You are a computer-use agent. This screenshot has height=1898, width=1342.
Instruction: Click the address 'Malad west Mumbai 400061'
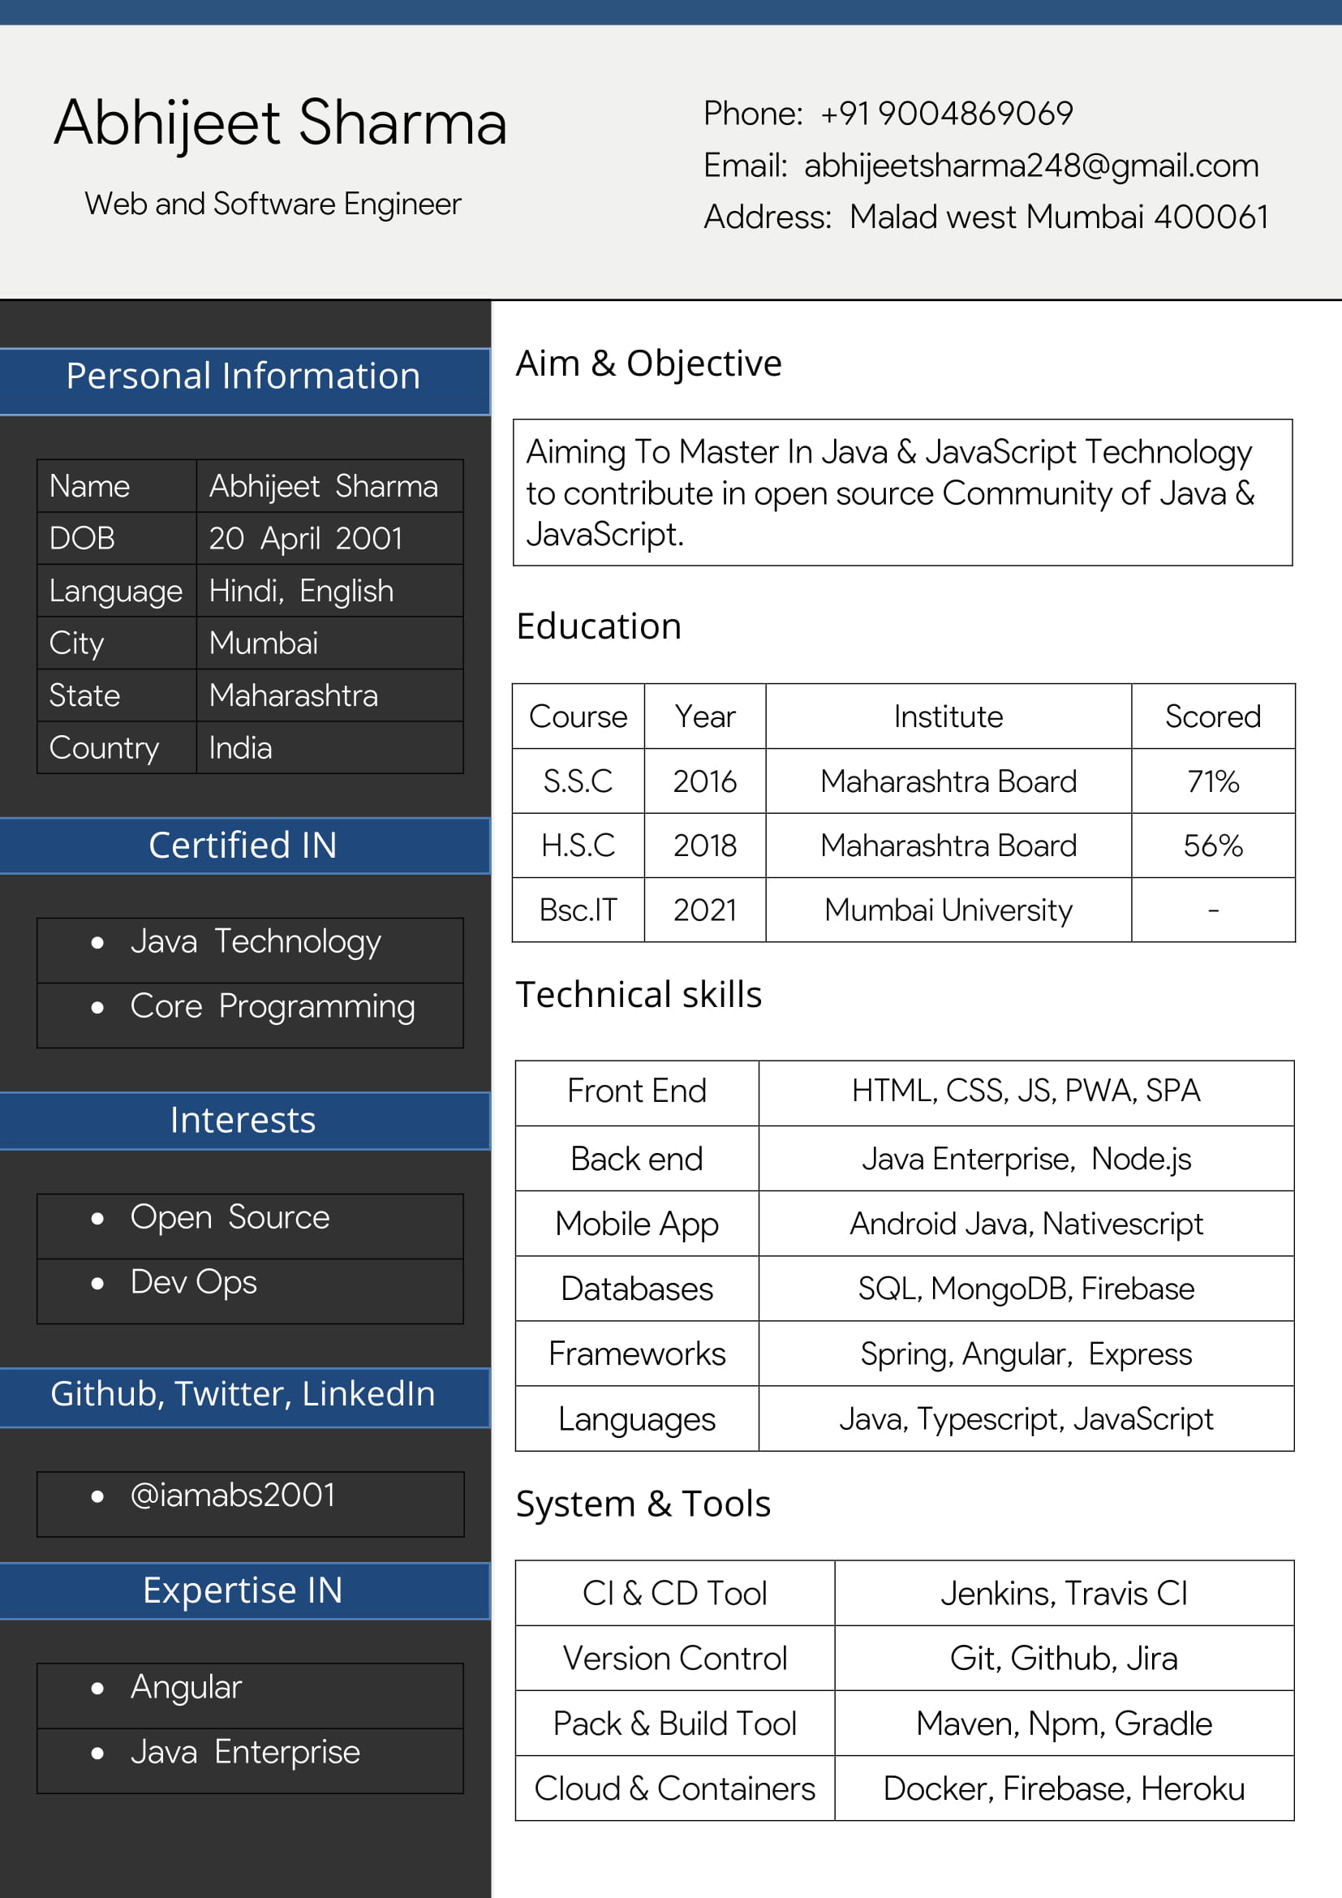[x=1059, y=217]
